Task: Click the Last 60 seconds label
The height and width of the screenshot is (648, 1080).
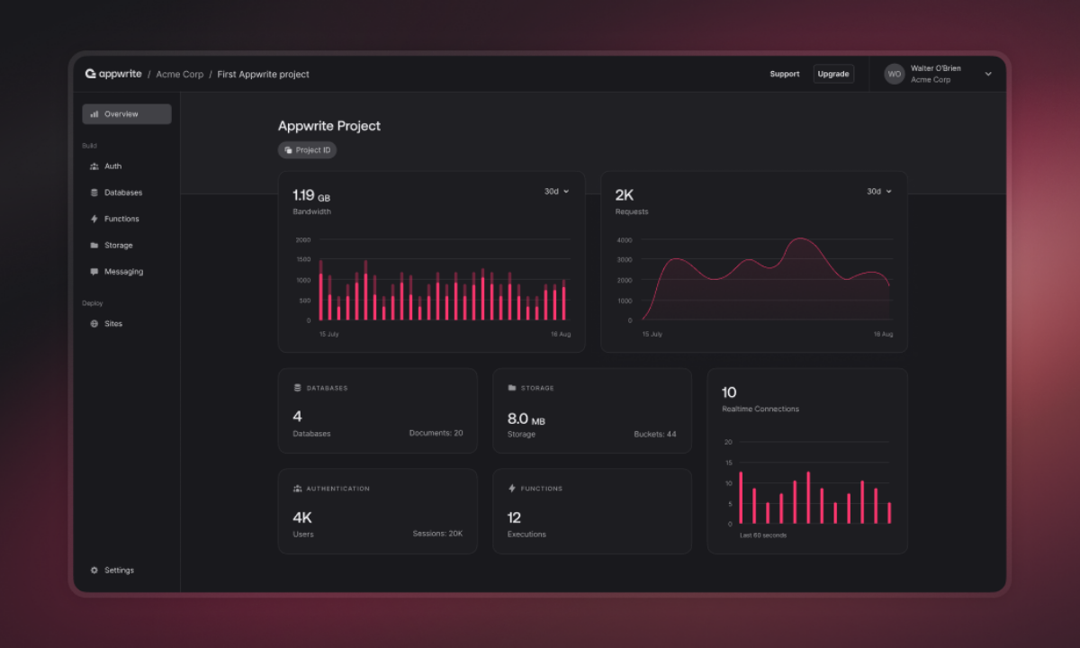Action: coord(763,535)
